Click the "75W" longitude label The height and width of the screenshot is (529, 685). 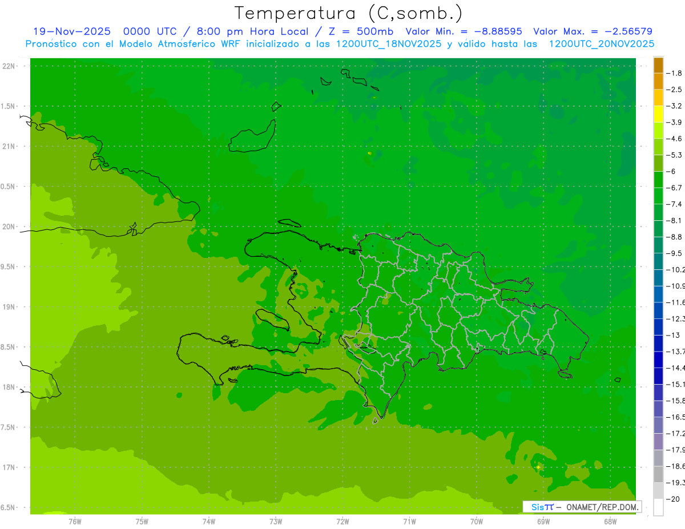click(142, 520)
